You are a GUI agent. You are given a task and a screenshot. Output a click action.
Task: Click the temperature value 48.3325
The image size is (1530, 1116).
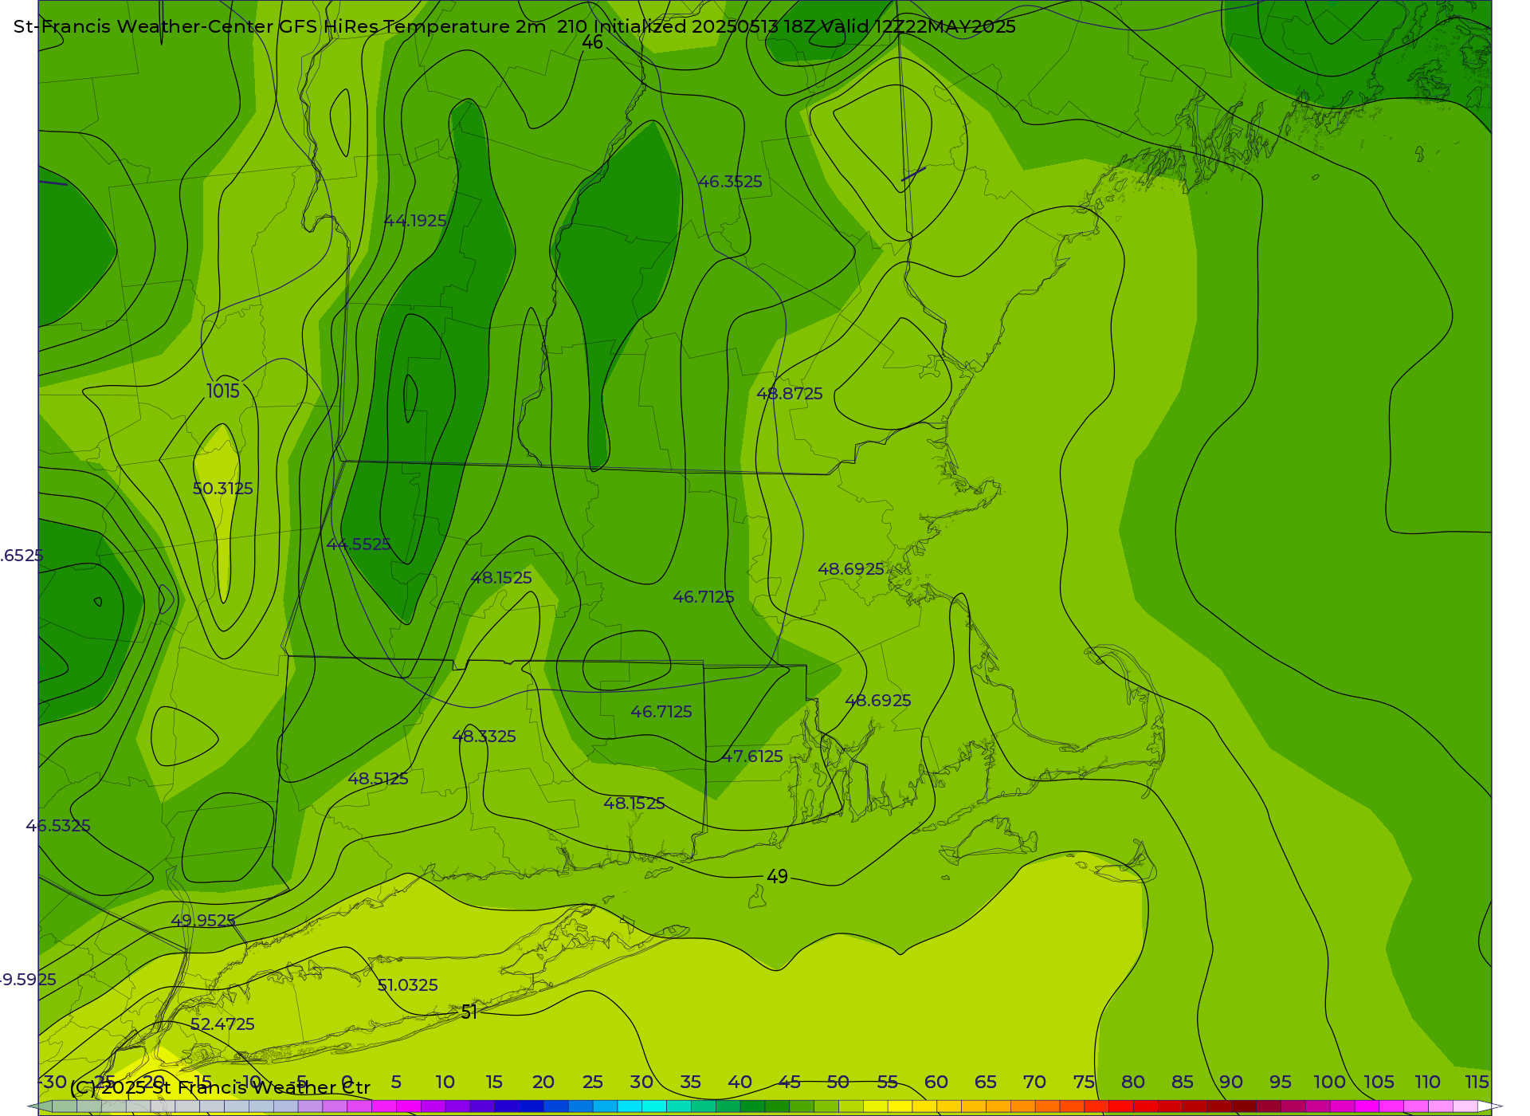coord(484,737)
